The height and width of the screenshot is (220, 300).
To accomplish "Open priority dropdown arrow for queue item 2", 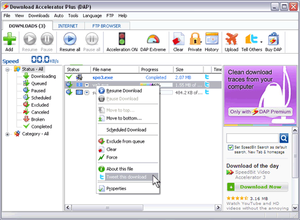I will [87, 93].
